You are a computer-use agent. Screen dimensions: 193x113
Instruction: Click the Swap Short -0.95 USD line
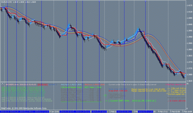118,91
